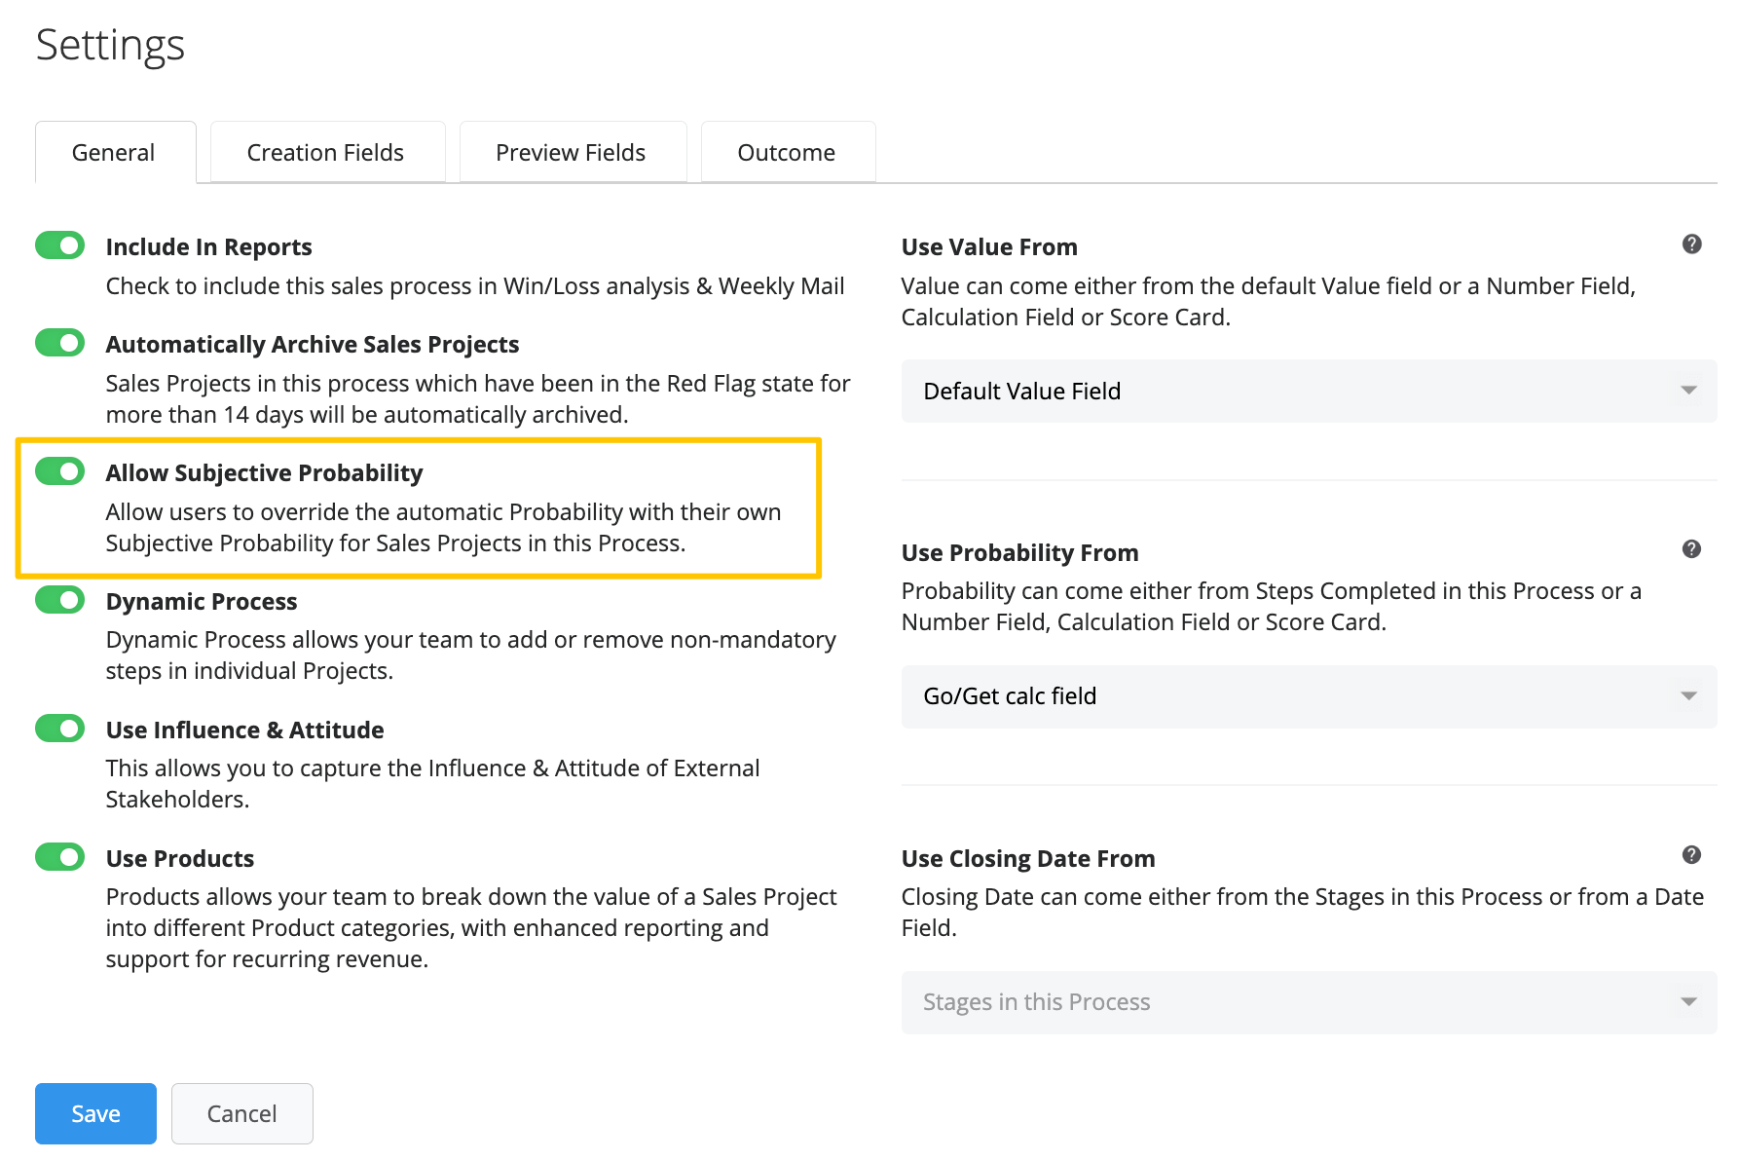The width and height of the screenshot is (1739, 1161).
Task: Disable Automatically Archive Sales Projects
Action: pos(60,343)
